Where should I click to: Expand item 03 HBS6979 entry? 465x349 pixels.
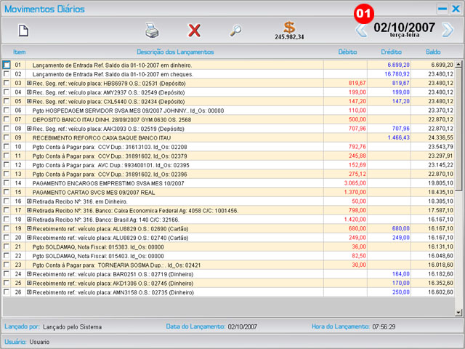point(29,83)
